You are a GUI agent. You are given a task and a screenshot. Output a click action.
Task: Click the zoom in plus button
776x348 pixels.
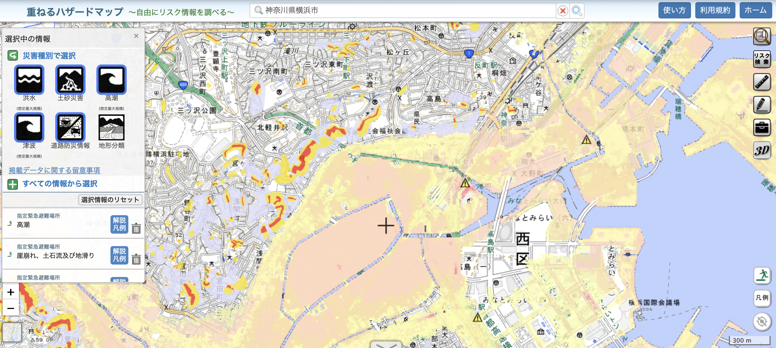11,292
